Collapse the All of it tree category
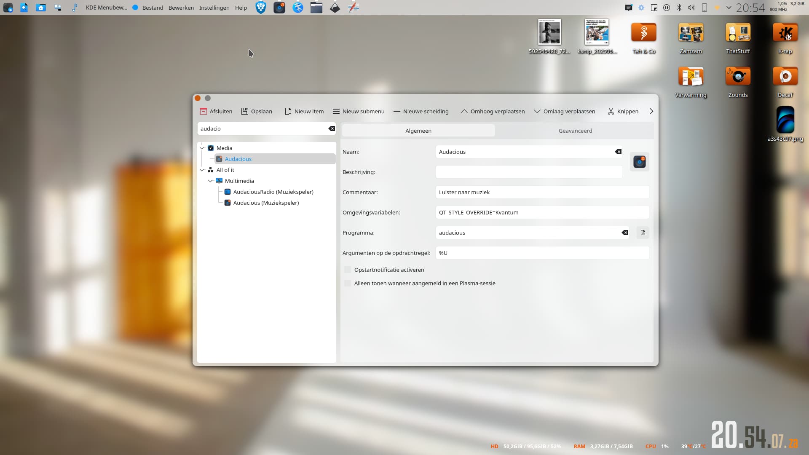This screenshot has height=455, width=809. [x=202, y=170]
